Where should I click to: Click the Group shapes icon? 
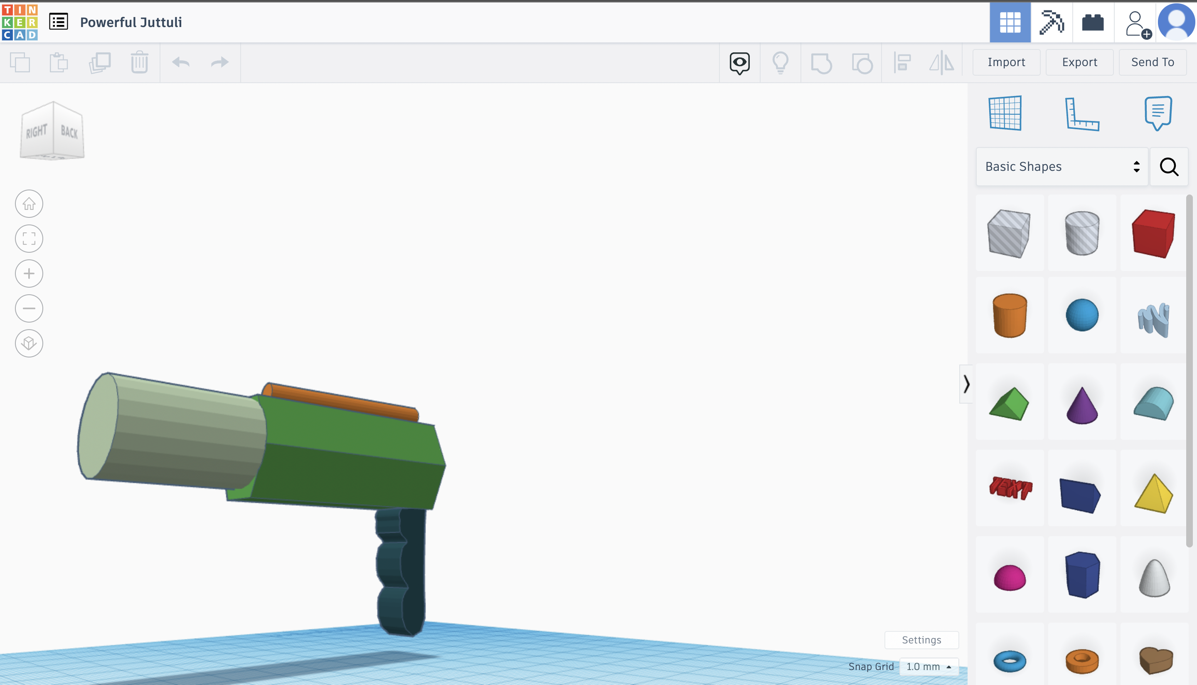(821, 63)
